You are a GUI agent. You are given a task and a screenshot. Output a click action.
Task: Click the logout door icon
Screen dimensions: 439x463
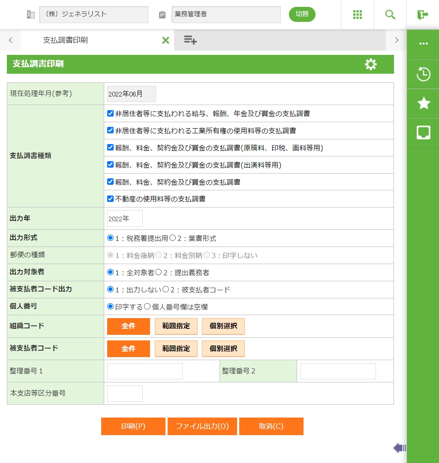[x=423, y=15]
